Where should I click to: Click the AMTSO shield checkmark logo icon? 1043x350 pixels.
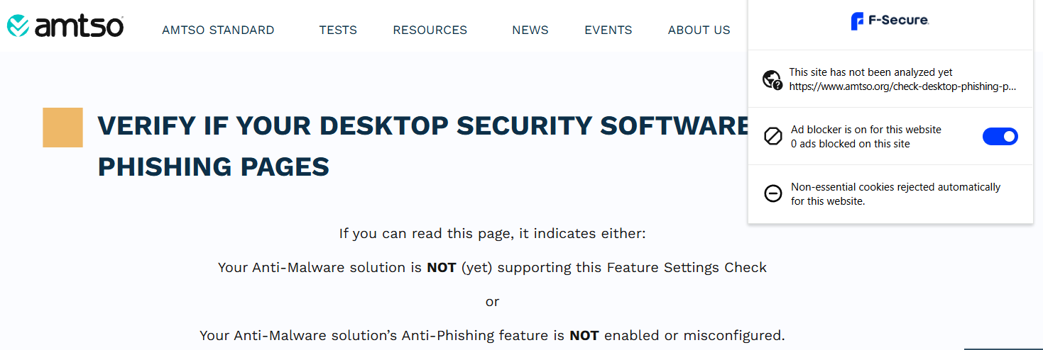coord(18,26)
